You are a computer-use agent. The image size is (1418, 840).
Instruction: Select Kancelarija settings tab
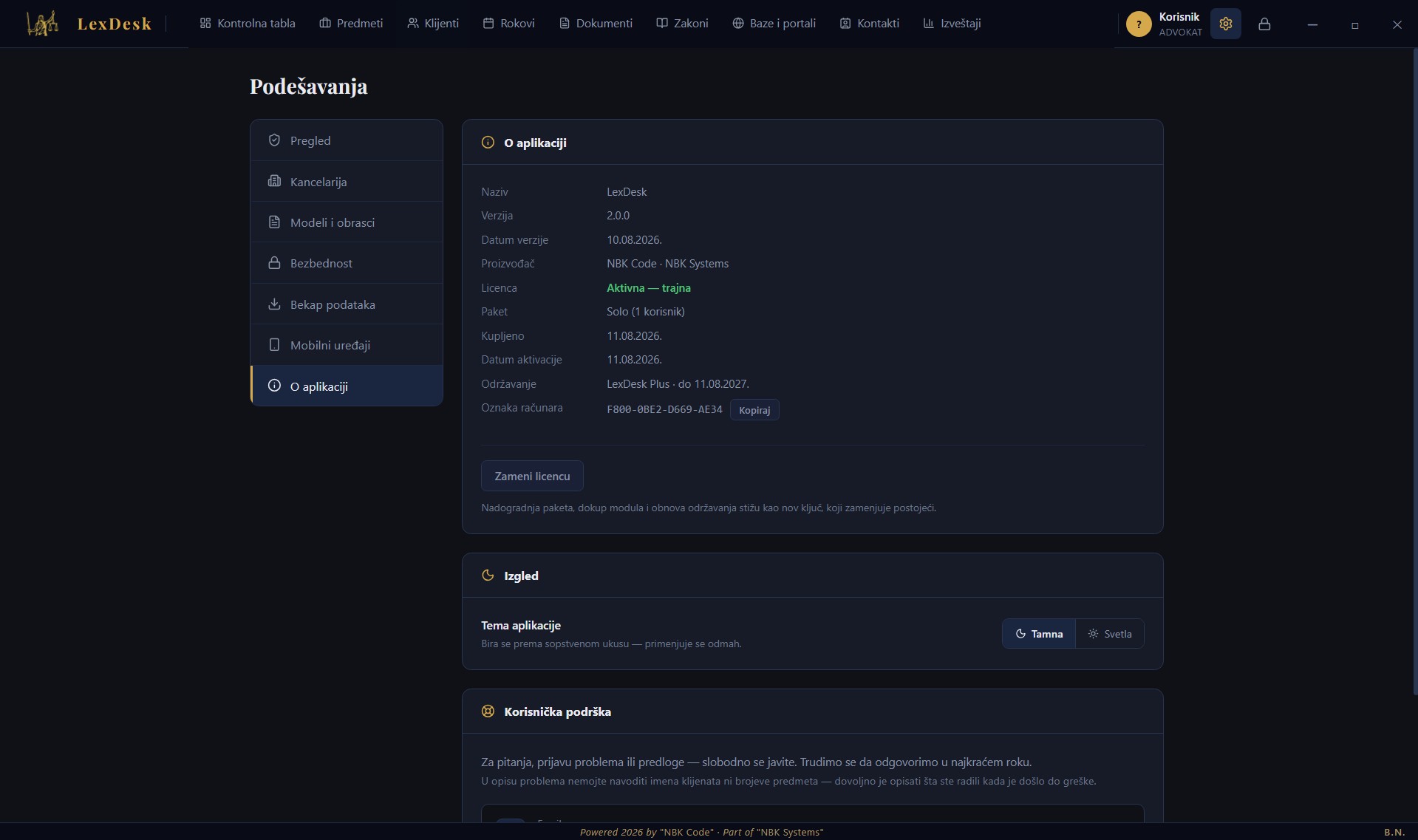pyautogui.click(x=347, y=182)
